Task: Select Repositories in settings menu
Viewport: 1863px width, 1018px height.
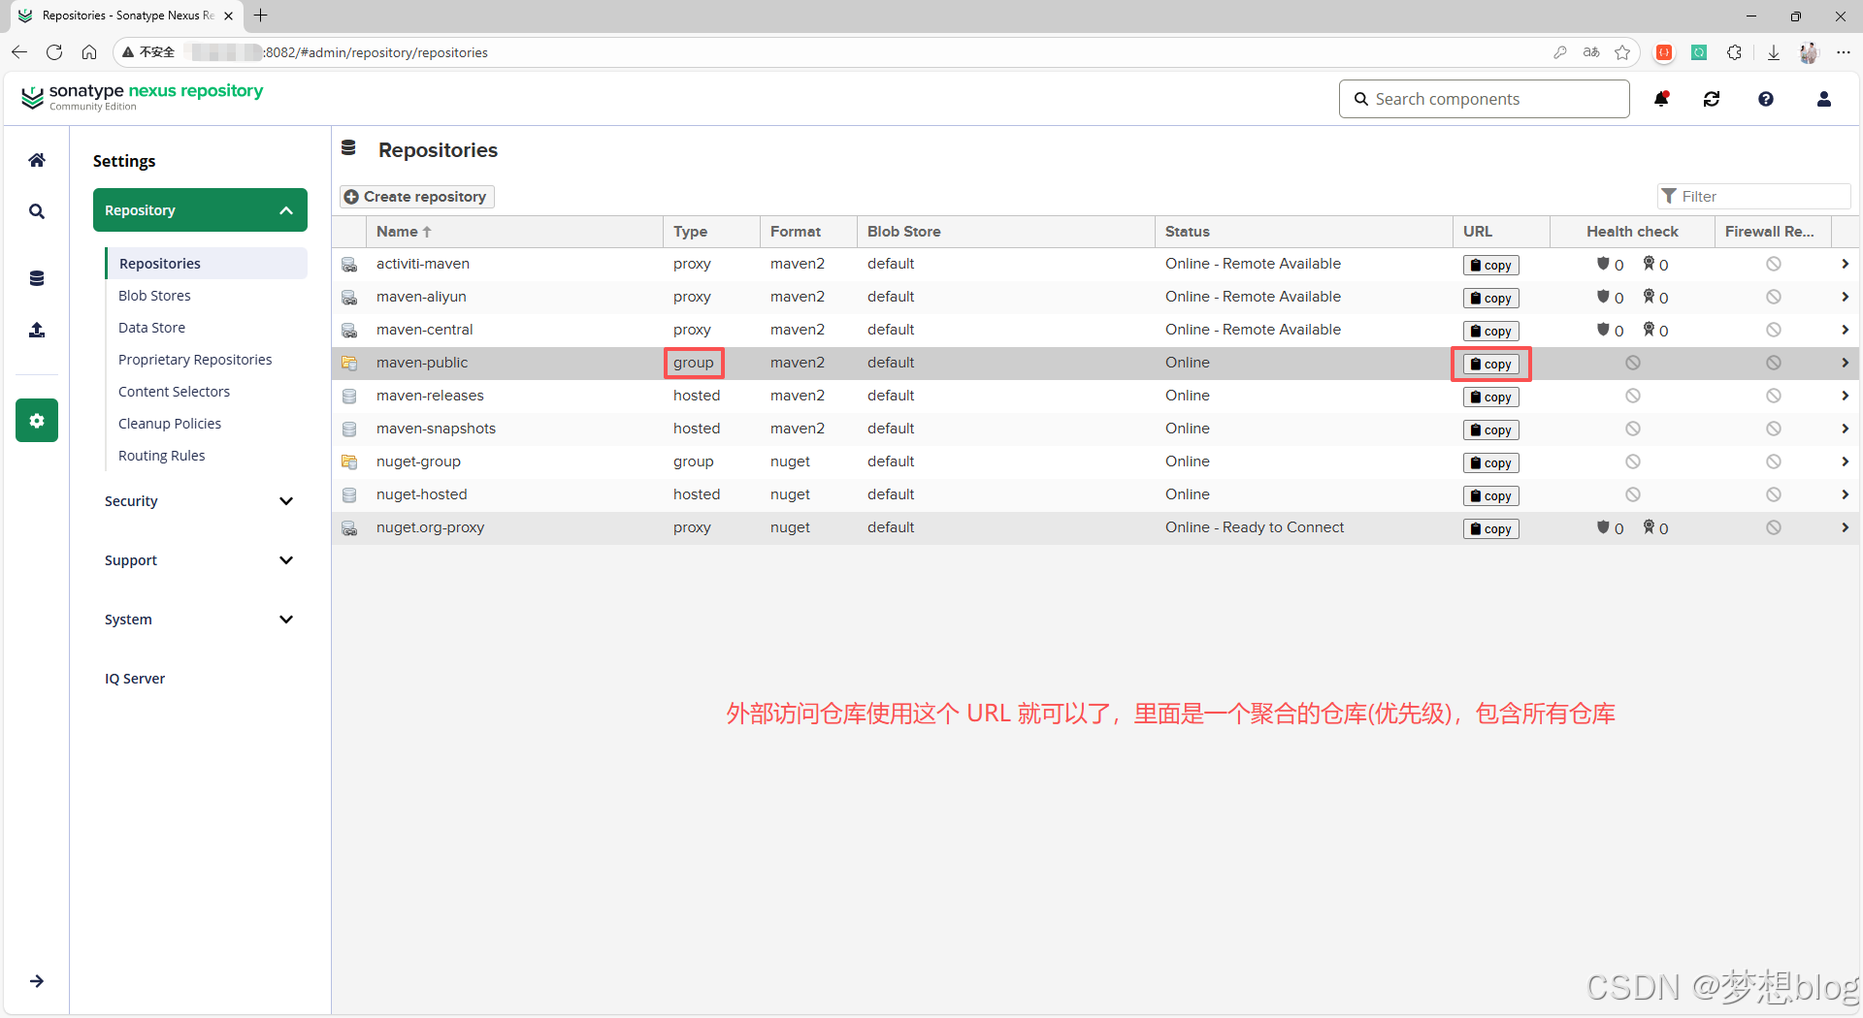Action: coord(207,264)
